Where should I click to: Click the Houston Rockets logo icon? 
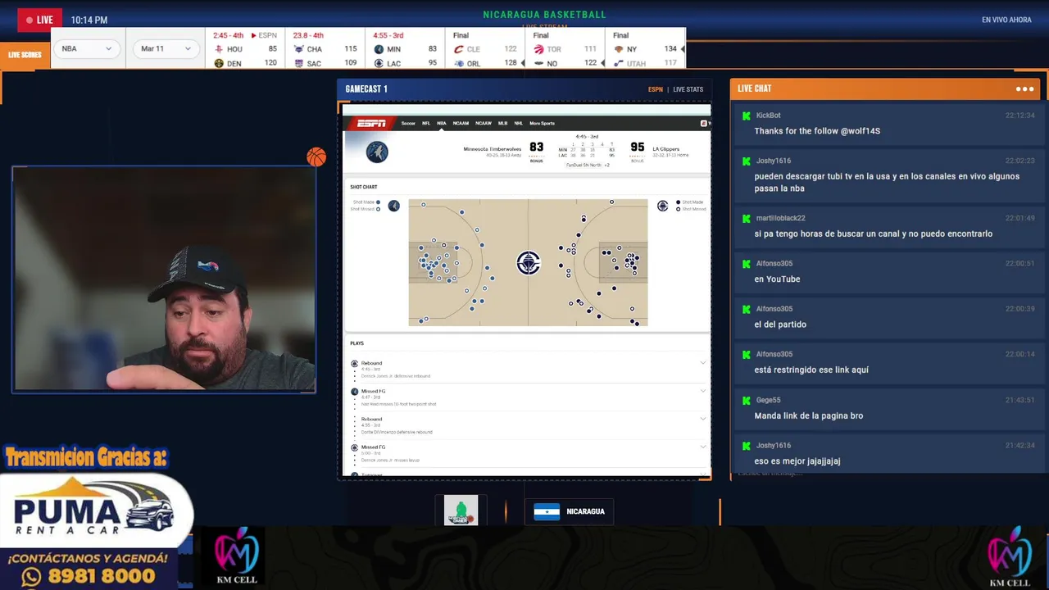point(218,49)
